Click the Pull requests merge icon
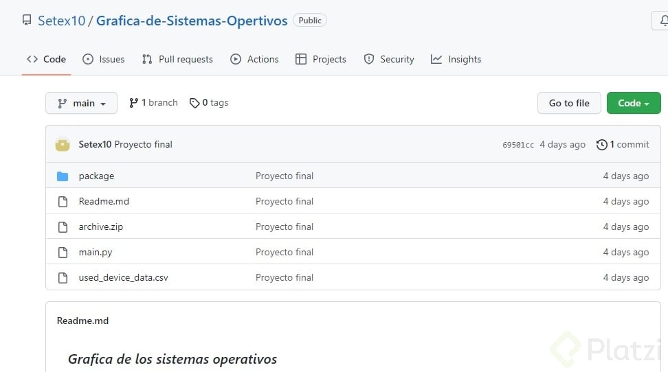Viewport: 668px width, 372px height. coord(147,59)
